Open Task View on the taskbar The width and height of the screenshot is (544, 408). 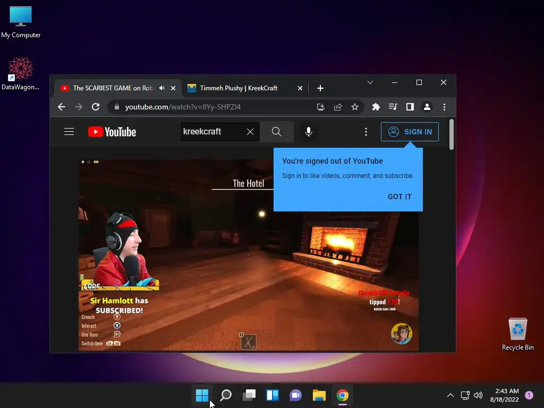(x=249, y=395)
